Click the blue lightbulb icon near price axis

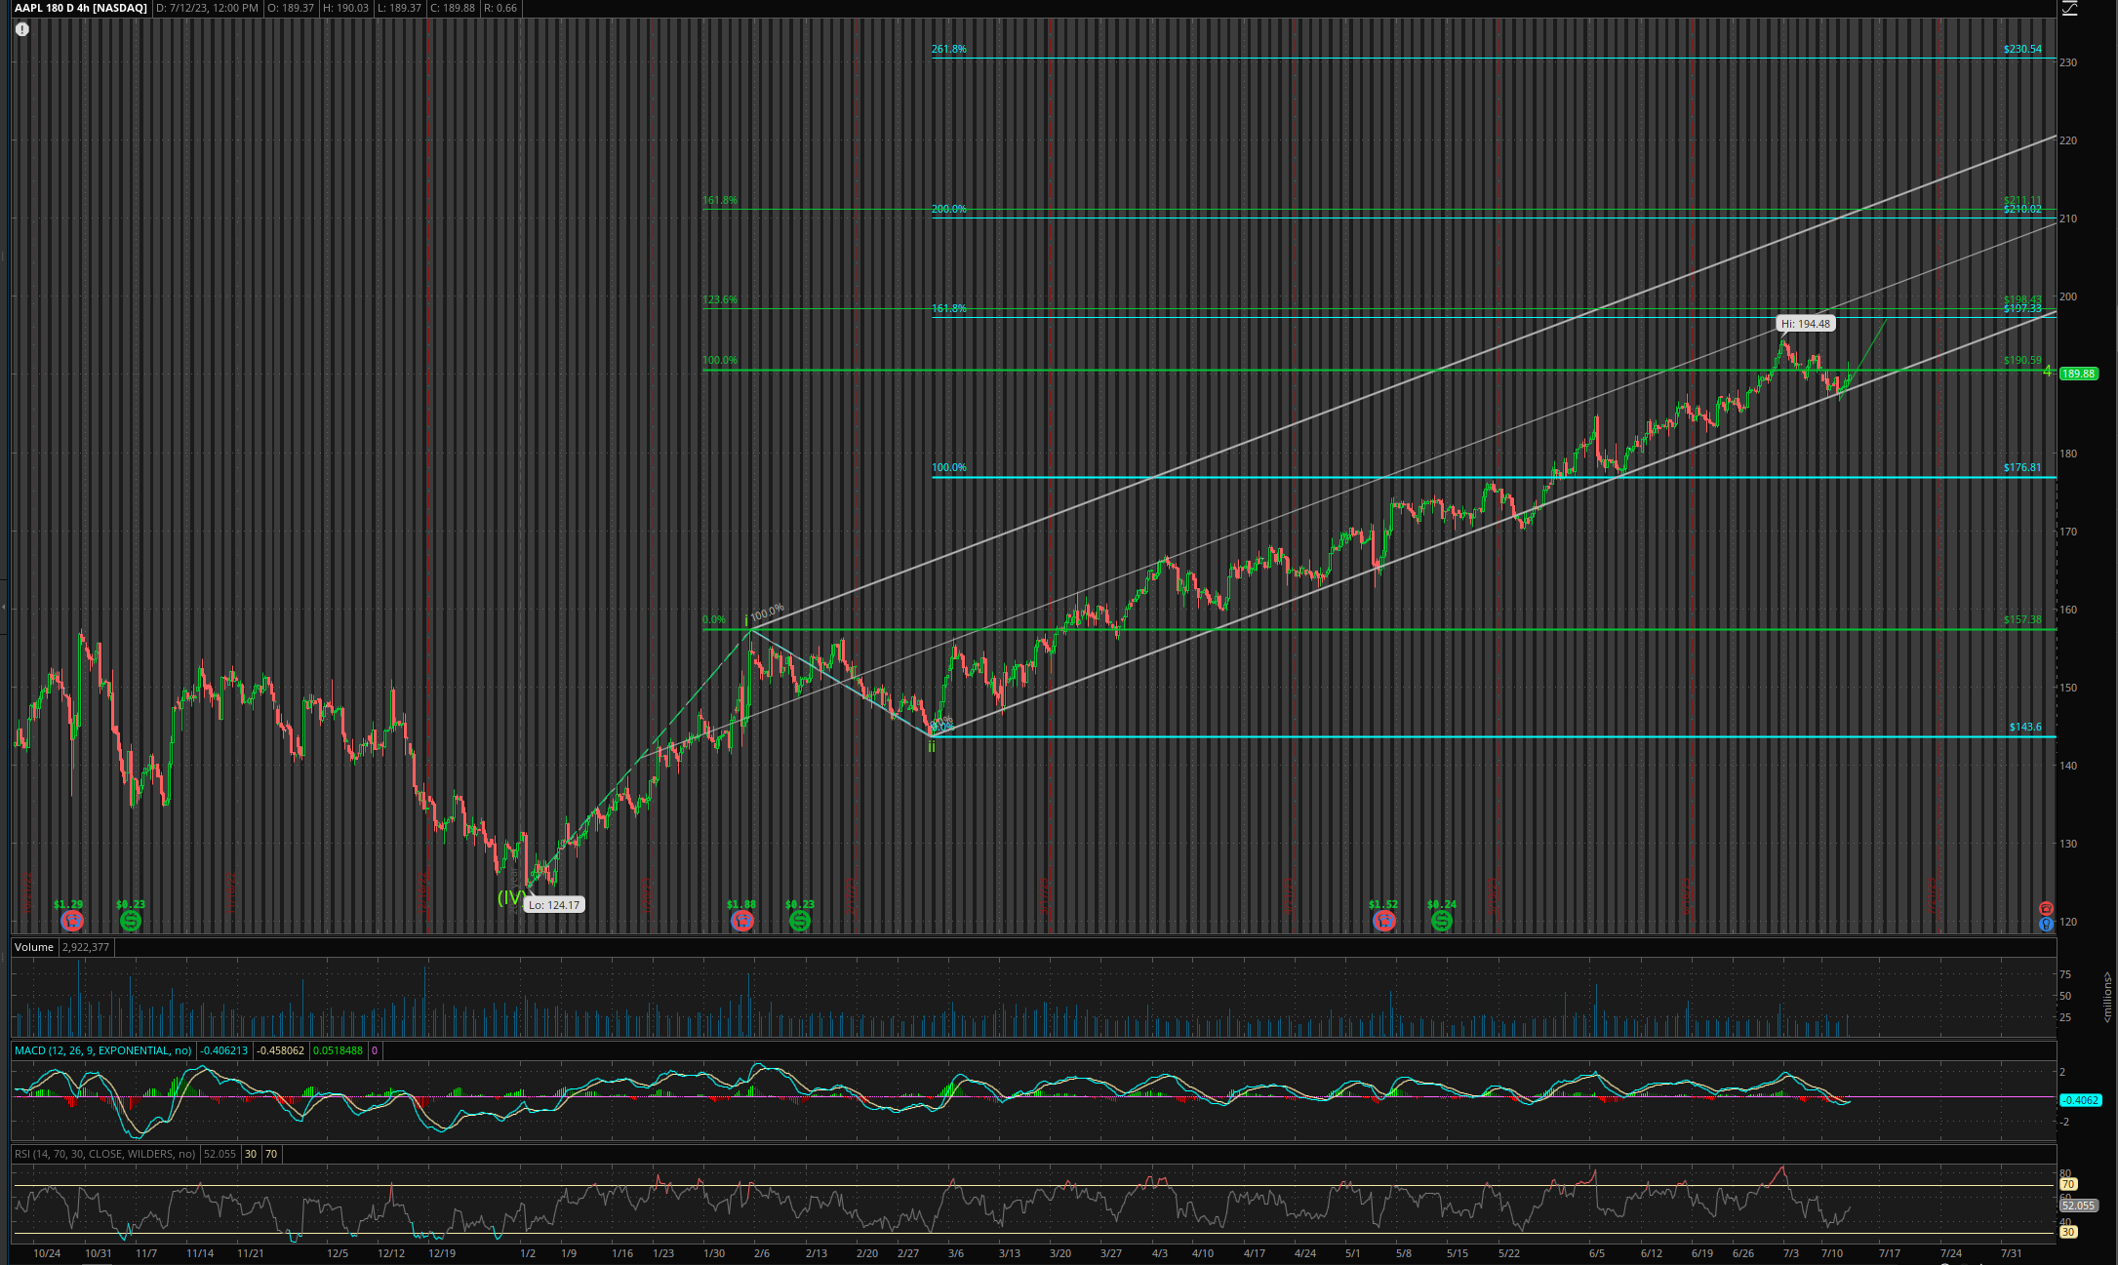click(x=2046, y=924)
